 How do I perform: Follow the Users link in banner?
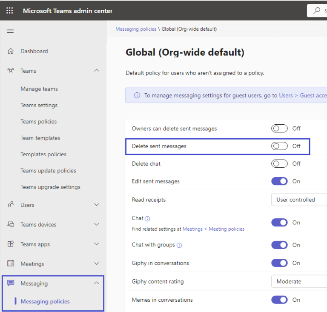coord(286,95)
